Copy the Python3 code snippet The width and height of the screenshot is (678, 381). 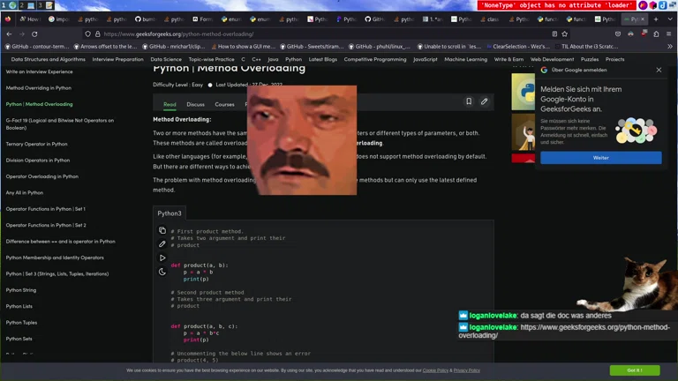[x=162, y=230]
